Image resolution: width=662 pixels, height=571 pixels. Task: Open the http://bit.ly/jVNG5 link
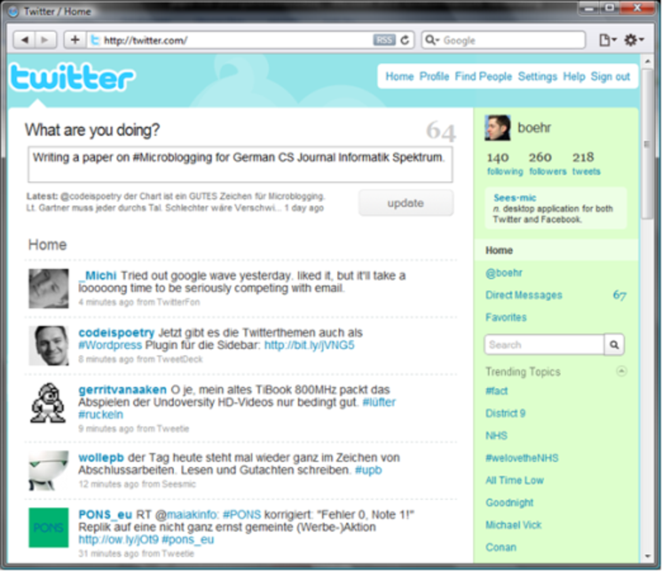(x=309, y=345)
